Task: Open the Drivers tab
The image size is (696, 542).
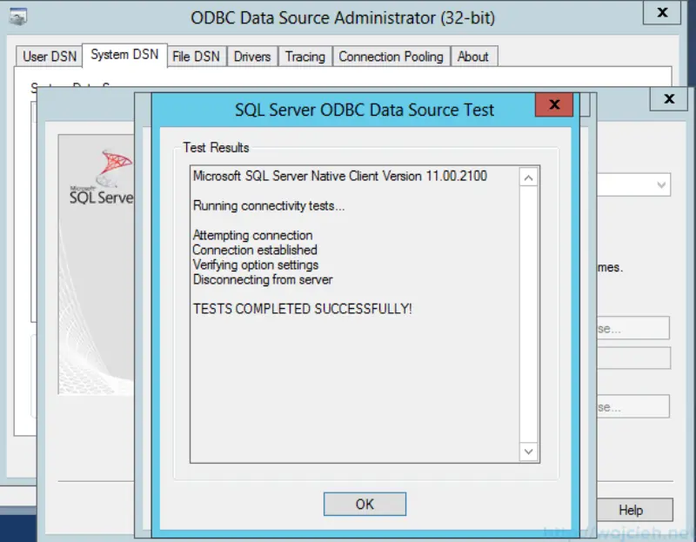Action: point(251,56)
